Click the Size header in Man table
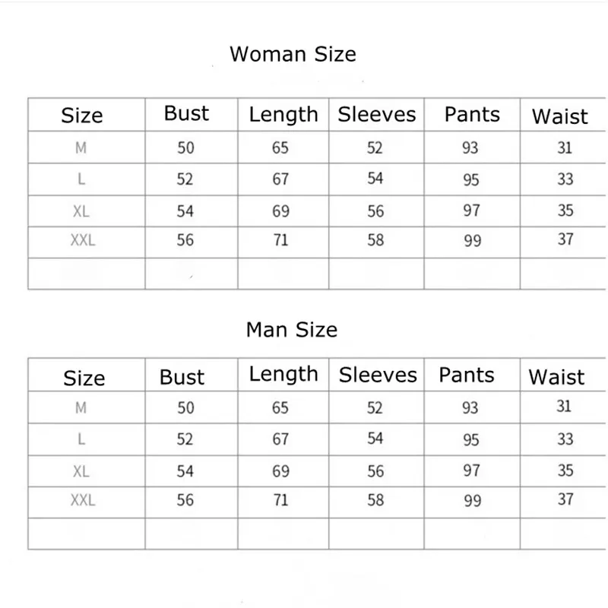This screenshot has width=608, height=608. [84, 378]
